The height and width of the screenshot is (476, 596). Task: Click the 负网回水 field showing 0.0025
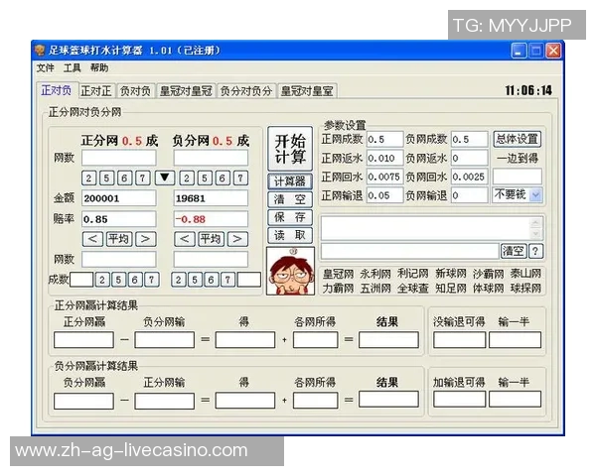pos(470,177)
